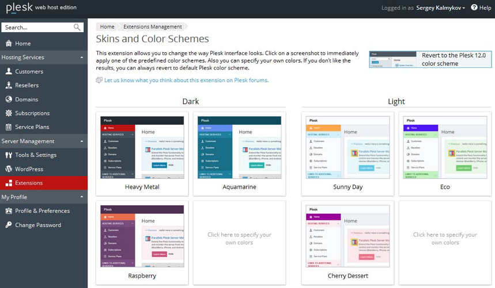The height and width of the screenshot is (288, 495).
Task: Click the Subscriptions gear icon
Action: [9, 113]
